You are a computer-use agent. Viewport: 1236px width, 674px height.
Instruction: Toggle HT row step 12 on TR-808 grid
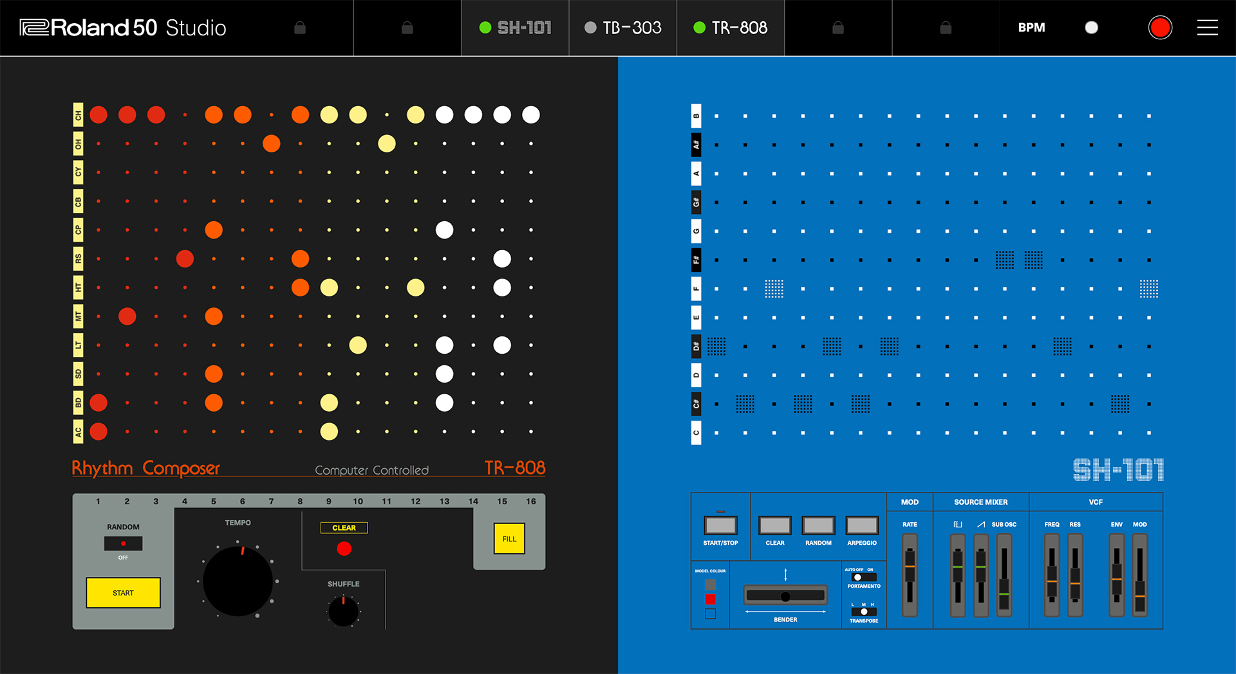416,287
